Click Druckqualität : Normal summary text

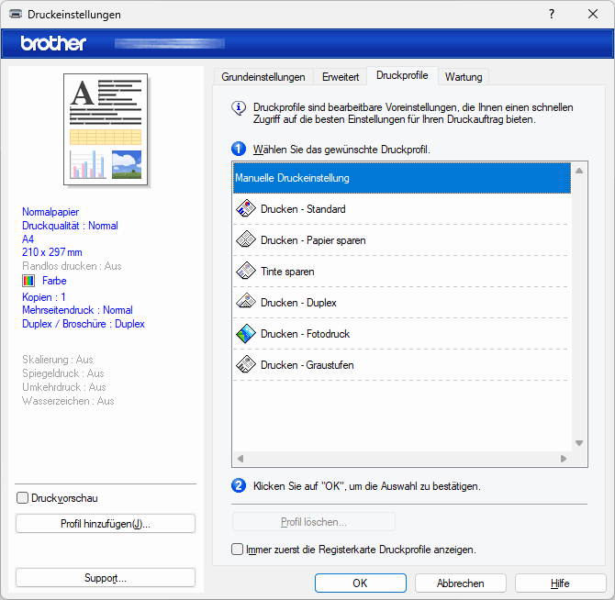coord(70,226)
